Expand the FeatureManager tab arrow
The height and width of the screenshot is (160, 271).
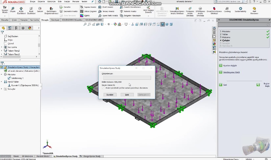tap(39, 28)
